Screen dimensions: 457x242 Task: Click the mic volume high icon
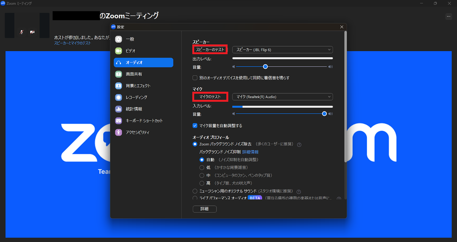[330, 114]
